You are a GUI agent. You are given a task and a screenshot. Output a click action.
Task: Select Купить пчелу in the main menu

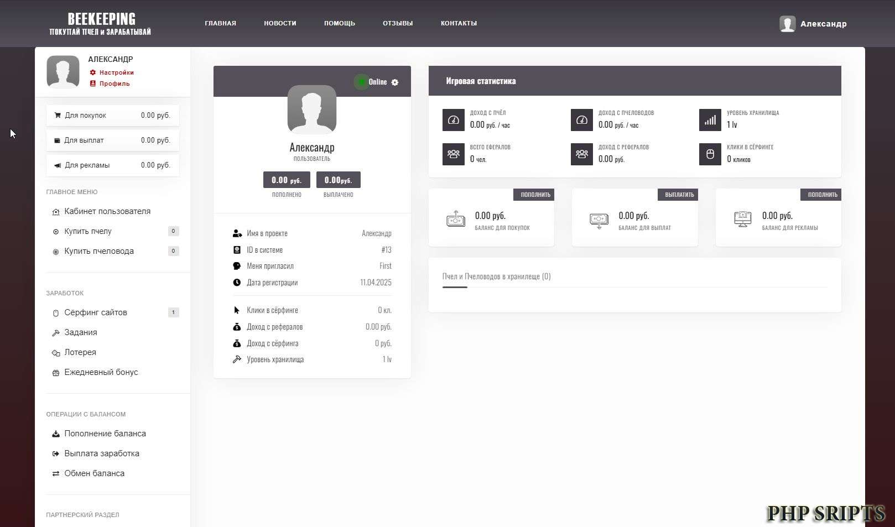tap(88, 231)
